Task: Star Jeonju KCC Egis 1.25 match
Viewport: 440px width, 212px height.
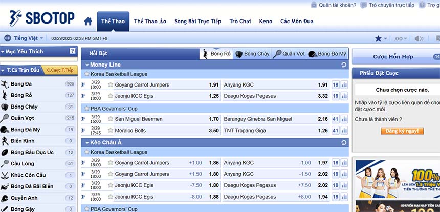Action: (x=111, y=96)
